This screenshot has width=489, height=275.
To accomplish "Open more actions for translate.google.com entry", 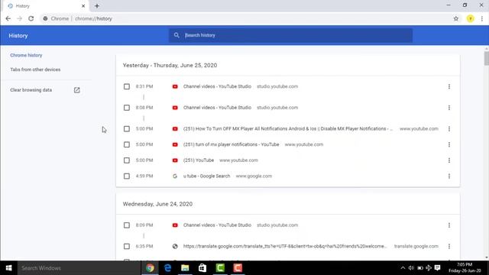I will click(x=449, y=246).
